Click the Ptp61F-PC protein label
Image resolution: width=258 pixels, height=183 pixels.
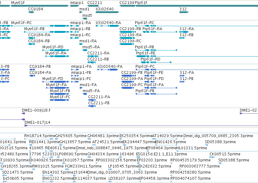pyautogui.click(x=145, y=67)
